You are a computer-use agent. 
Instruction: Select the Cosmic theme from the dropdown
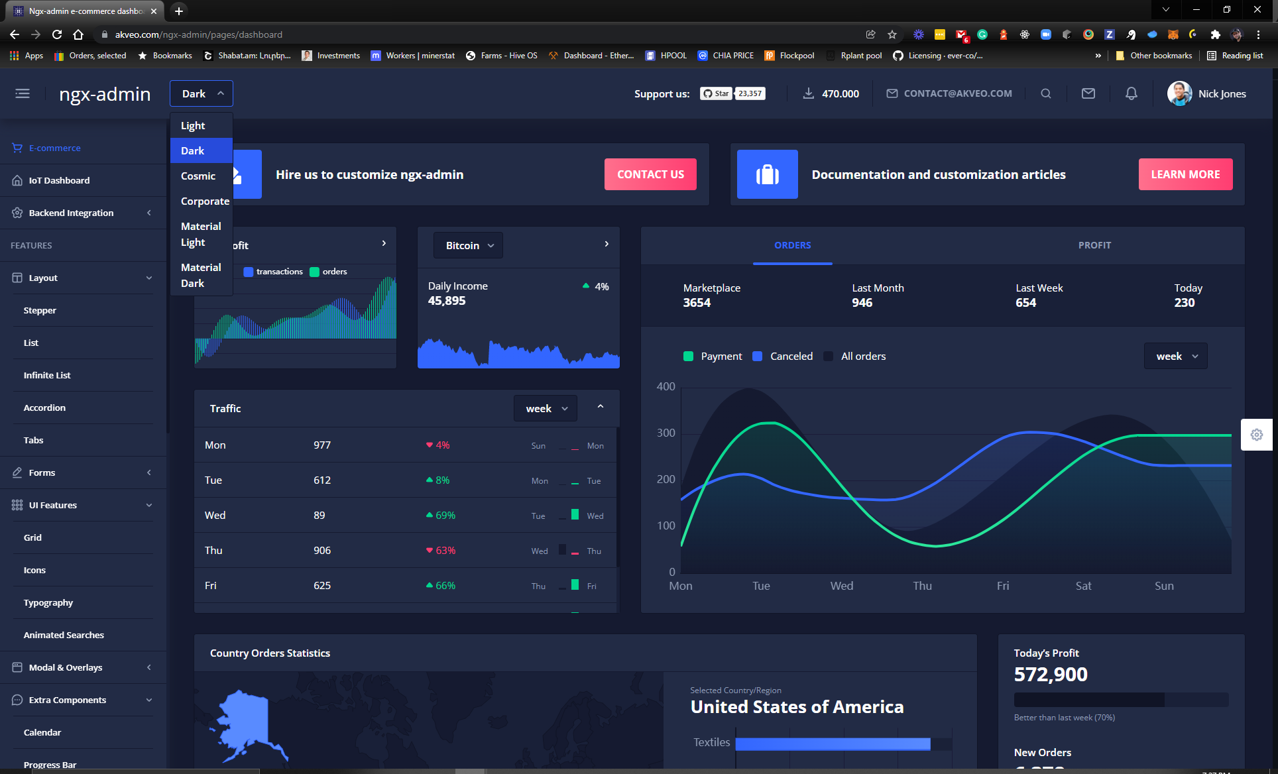coord(198,176)
